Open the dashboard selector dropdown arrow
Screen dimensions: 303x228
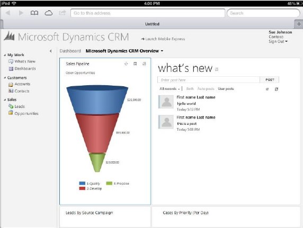162,51
